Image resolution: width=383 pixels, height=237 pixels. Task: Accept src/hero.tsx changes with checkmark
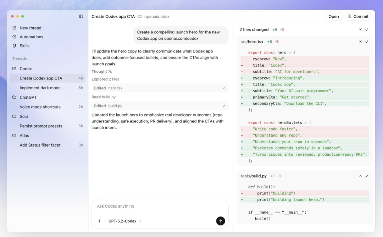(367, 42)
